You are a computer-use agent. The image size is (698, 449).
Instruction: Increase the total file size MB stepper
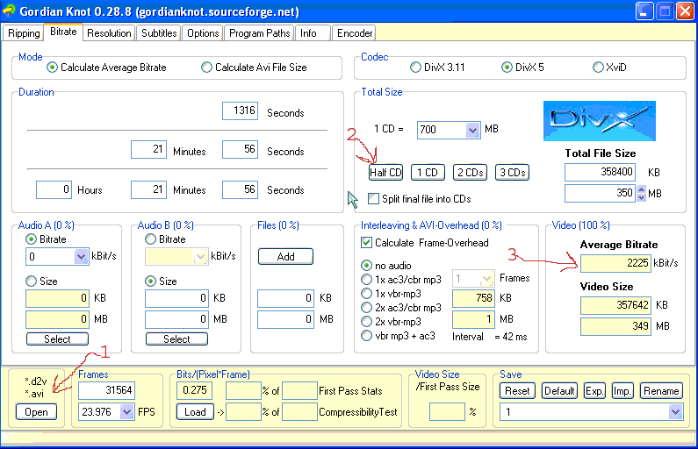tap(641, 189)
